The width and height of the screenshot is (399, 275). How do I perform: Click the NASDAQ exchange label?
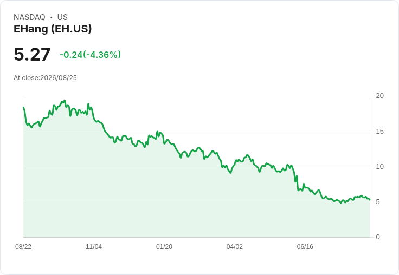click(29, 17)
